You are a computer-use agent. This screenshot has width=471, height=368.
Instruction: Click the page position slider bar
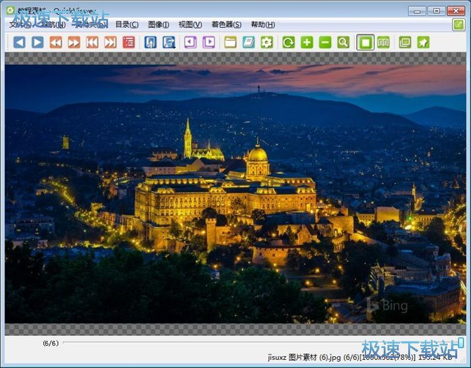(x=251, y=343)
